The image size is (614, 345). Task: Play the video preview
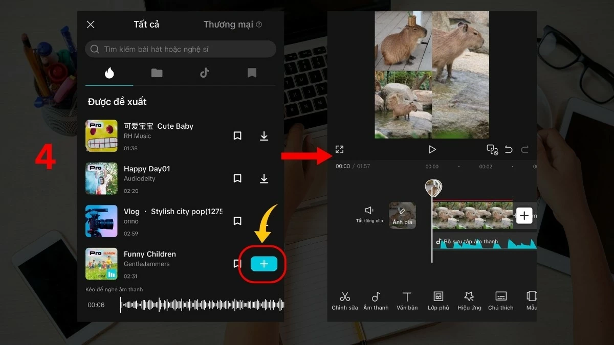point(432,150)
